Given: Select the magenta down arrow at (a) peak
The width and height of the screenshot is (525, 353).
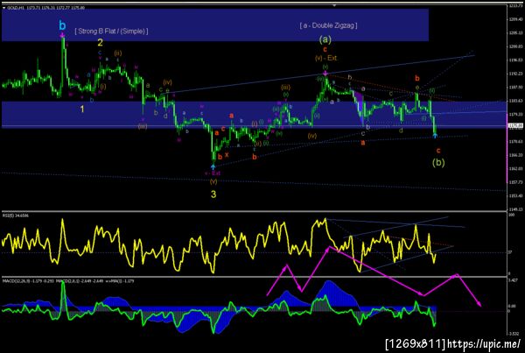Looking at the screenshot, I should tap(325, 73).
